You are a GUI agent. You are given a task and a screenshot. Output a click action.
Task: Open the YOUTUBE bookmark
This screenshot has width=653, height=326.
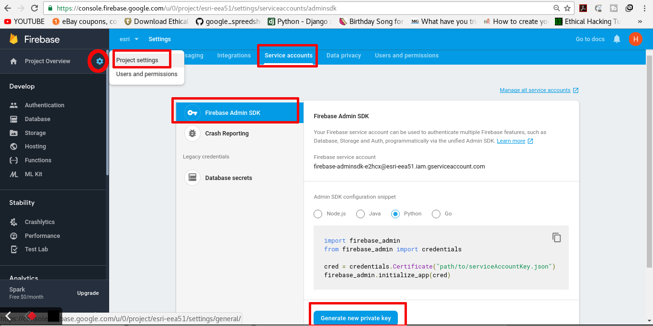(24, 22)
